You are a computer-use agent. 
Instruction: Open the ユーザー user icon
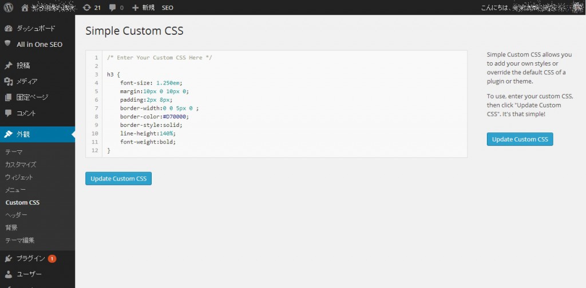[9, 274]
